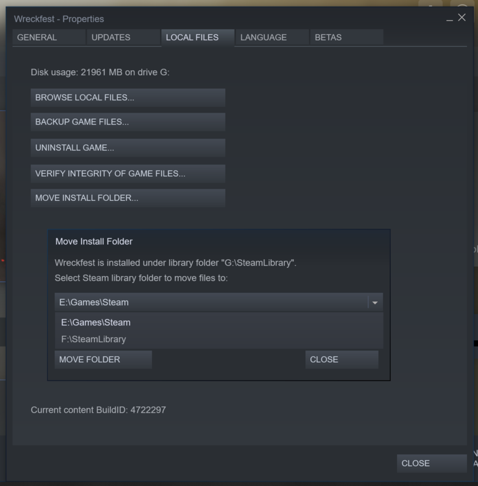
Task: Open the UPDATES tab
Action: click(123, 38)
